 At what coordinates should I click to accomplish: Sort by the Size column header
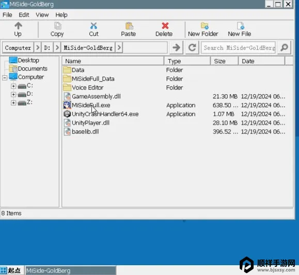(x=224, y=61)
